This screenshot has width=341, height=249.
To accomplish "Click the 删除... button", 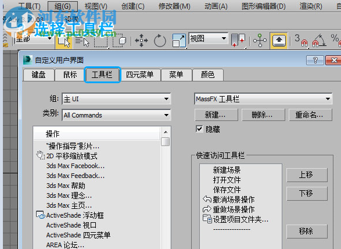I will 263,115.
